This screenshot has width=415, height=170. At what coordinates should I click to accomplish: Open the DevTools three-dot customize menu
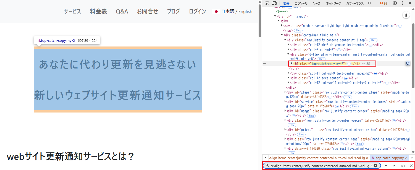402,3
